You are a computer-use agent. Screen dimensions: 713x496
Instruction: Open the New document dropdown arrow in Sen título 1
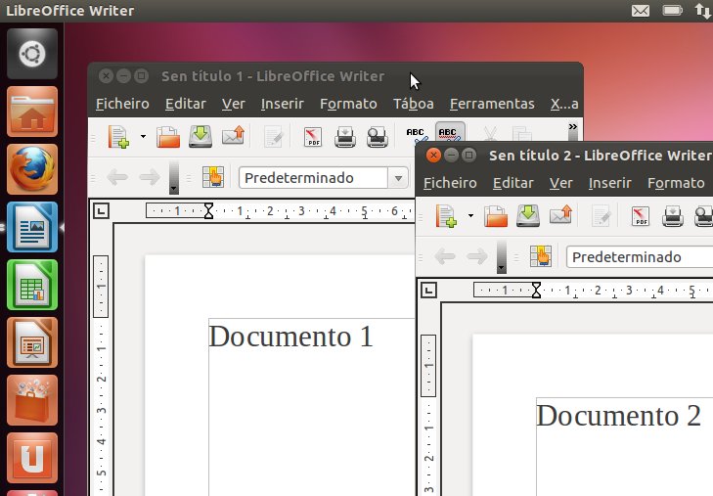(x=143, y=136)
